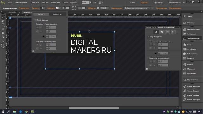Open the Опубликовать dropdown arrow
203x114 pixels.
point(184,3)
